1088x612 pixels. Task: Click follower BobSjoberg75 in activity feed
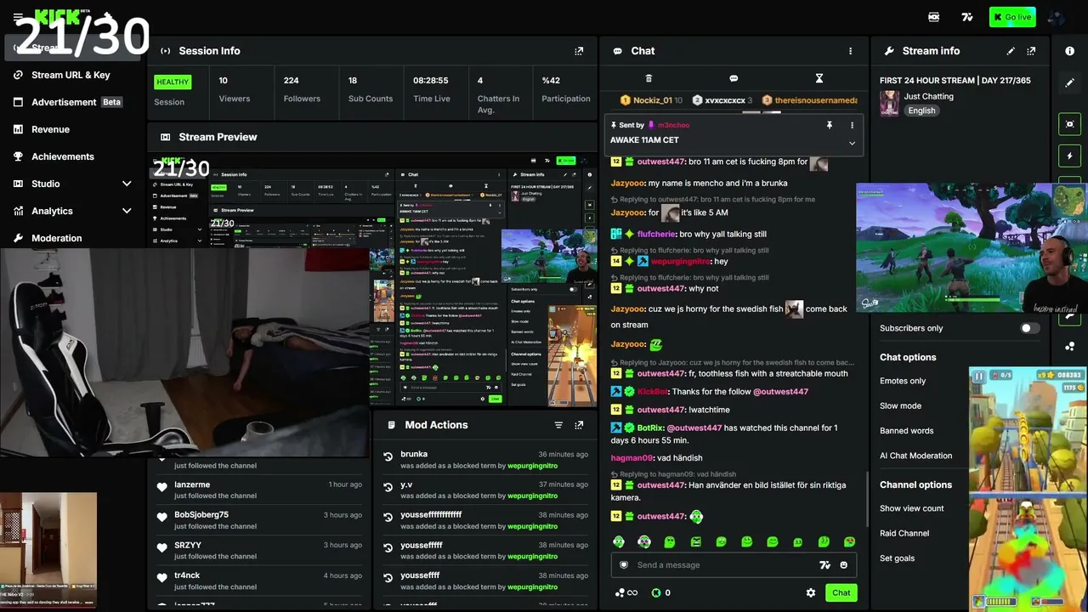click(201, 515)
